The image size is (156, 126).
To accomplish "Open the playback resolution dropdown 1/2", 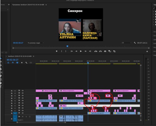I will pyautogui.click(x=127, y=43).
